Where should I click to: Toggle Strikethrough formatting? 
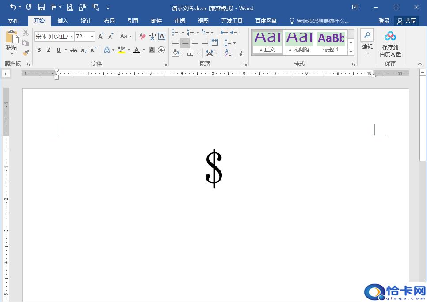click(x=74, y=50)
